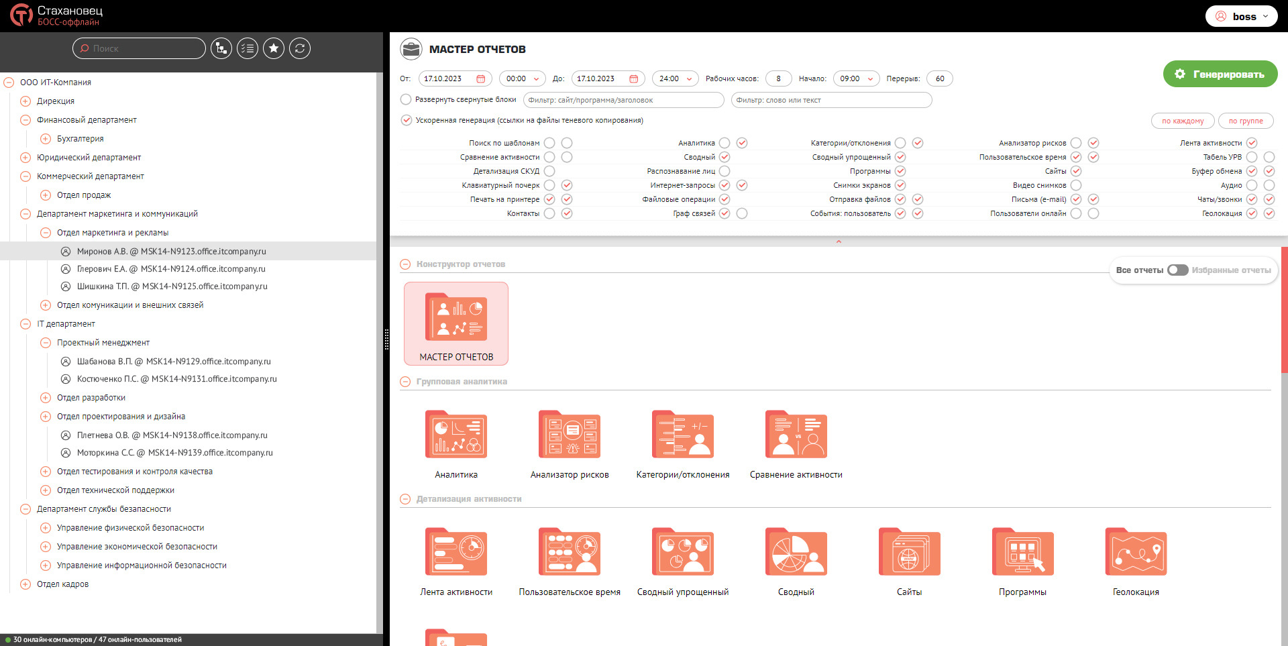Viewport: 1288px width, 646px height.
Task: Collapse the Детализация активности section
Action: (x=405, y=499)
